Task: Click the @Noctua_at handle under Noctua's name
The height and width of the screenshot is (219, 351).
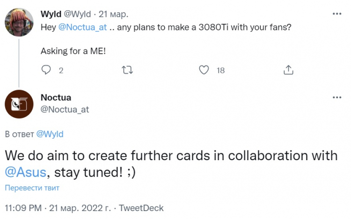Action: click(x=65, y=109)
